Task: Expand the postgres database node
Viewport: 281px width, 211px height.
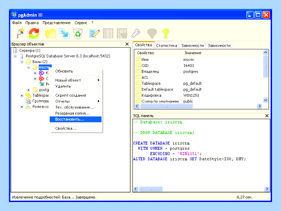Action: (28, 90)
